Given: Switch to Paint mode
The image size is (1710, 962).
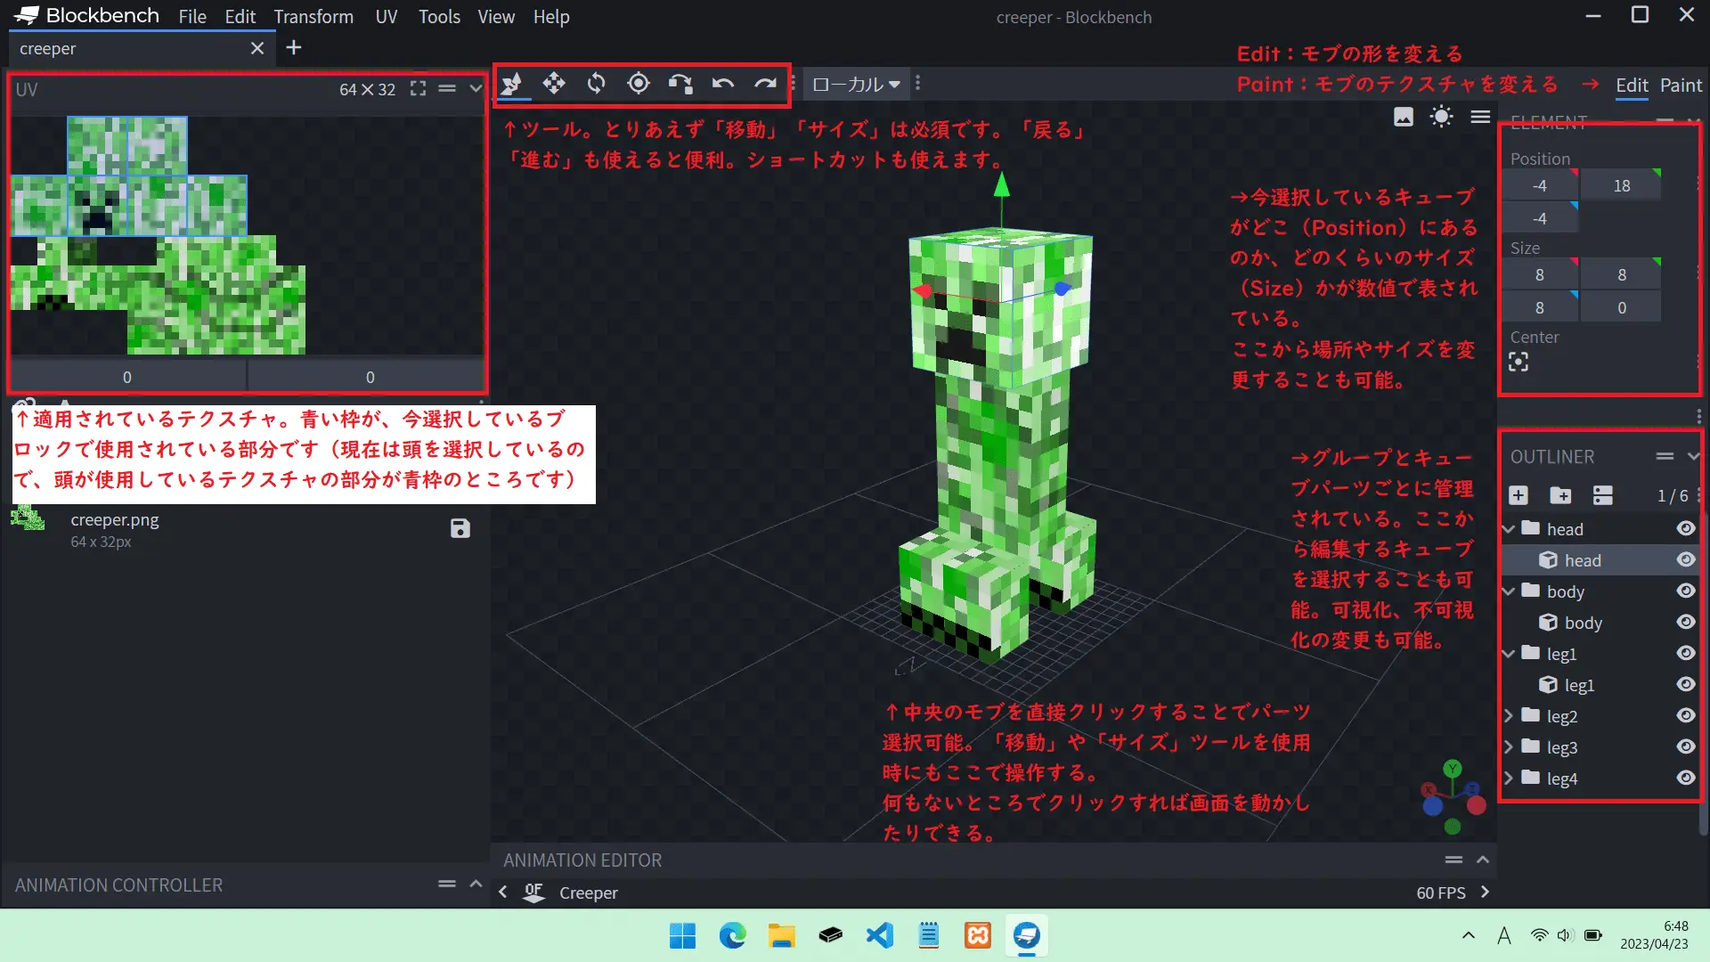Looking at the screenshot, I should point(1681,86).
